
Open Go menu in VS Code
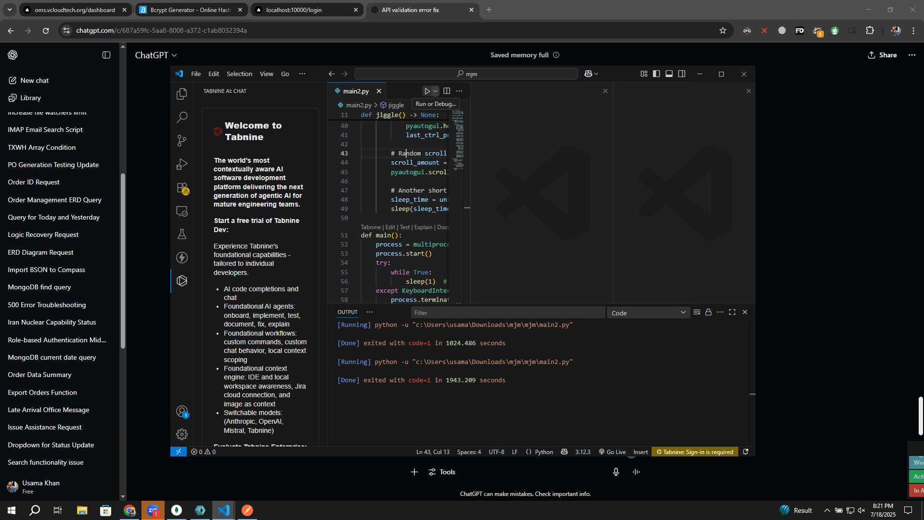(285, 74)
